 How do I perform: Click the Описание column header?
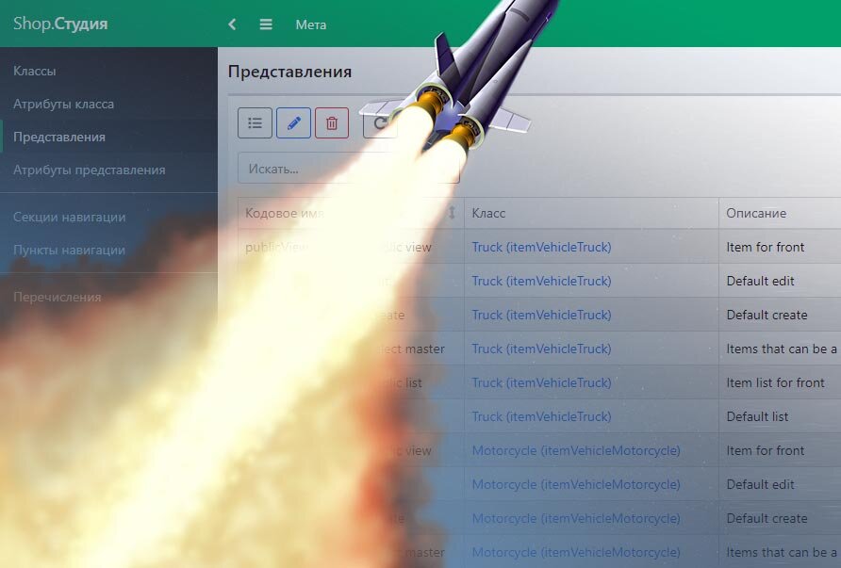[x=780, y=213]
